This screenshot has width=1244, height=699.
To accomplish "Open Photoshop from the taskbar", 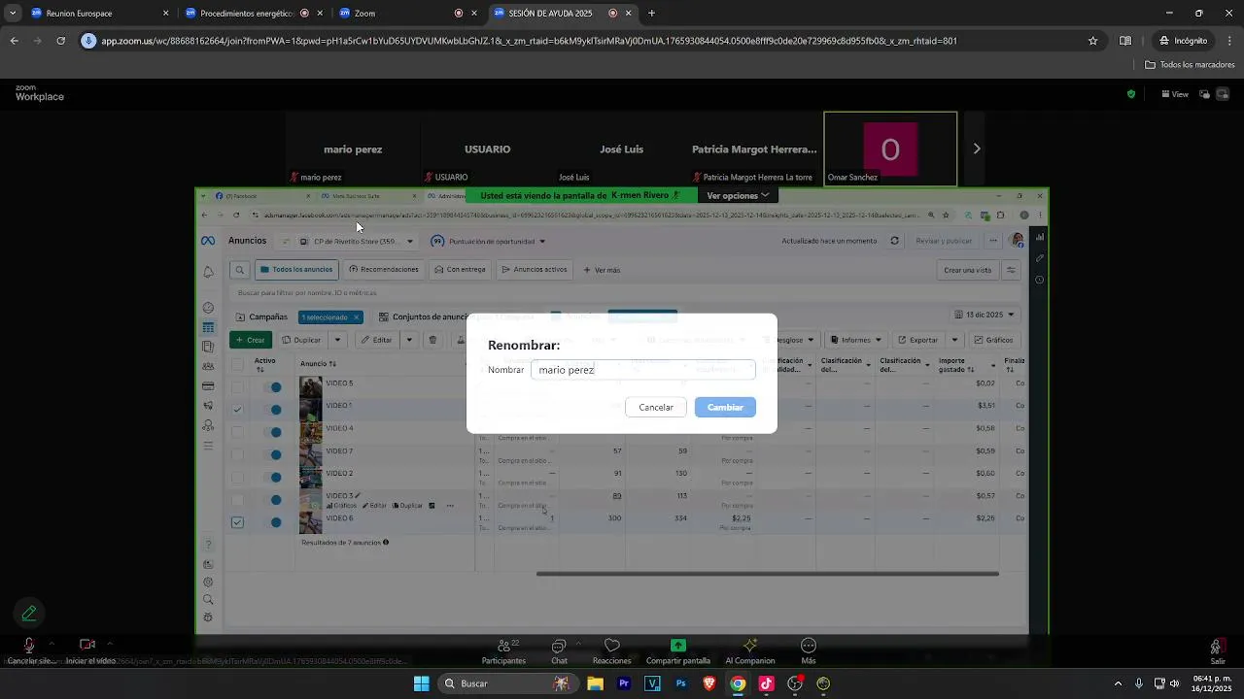I will (x=681, y=683).
